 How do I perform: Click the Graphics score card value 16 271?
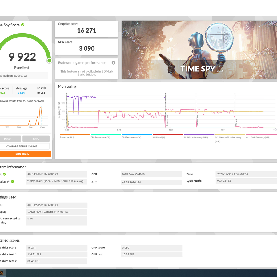point(86,30)
